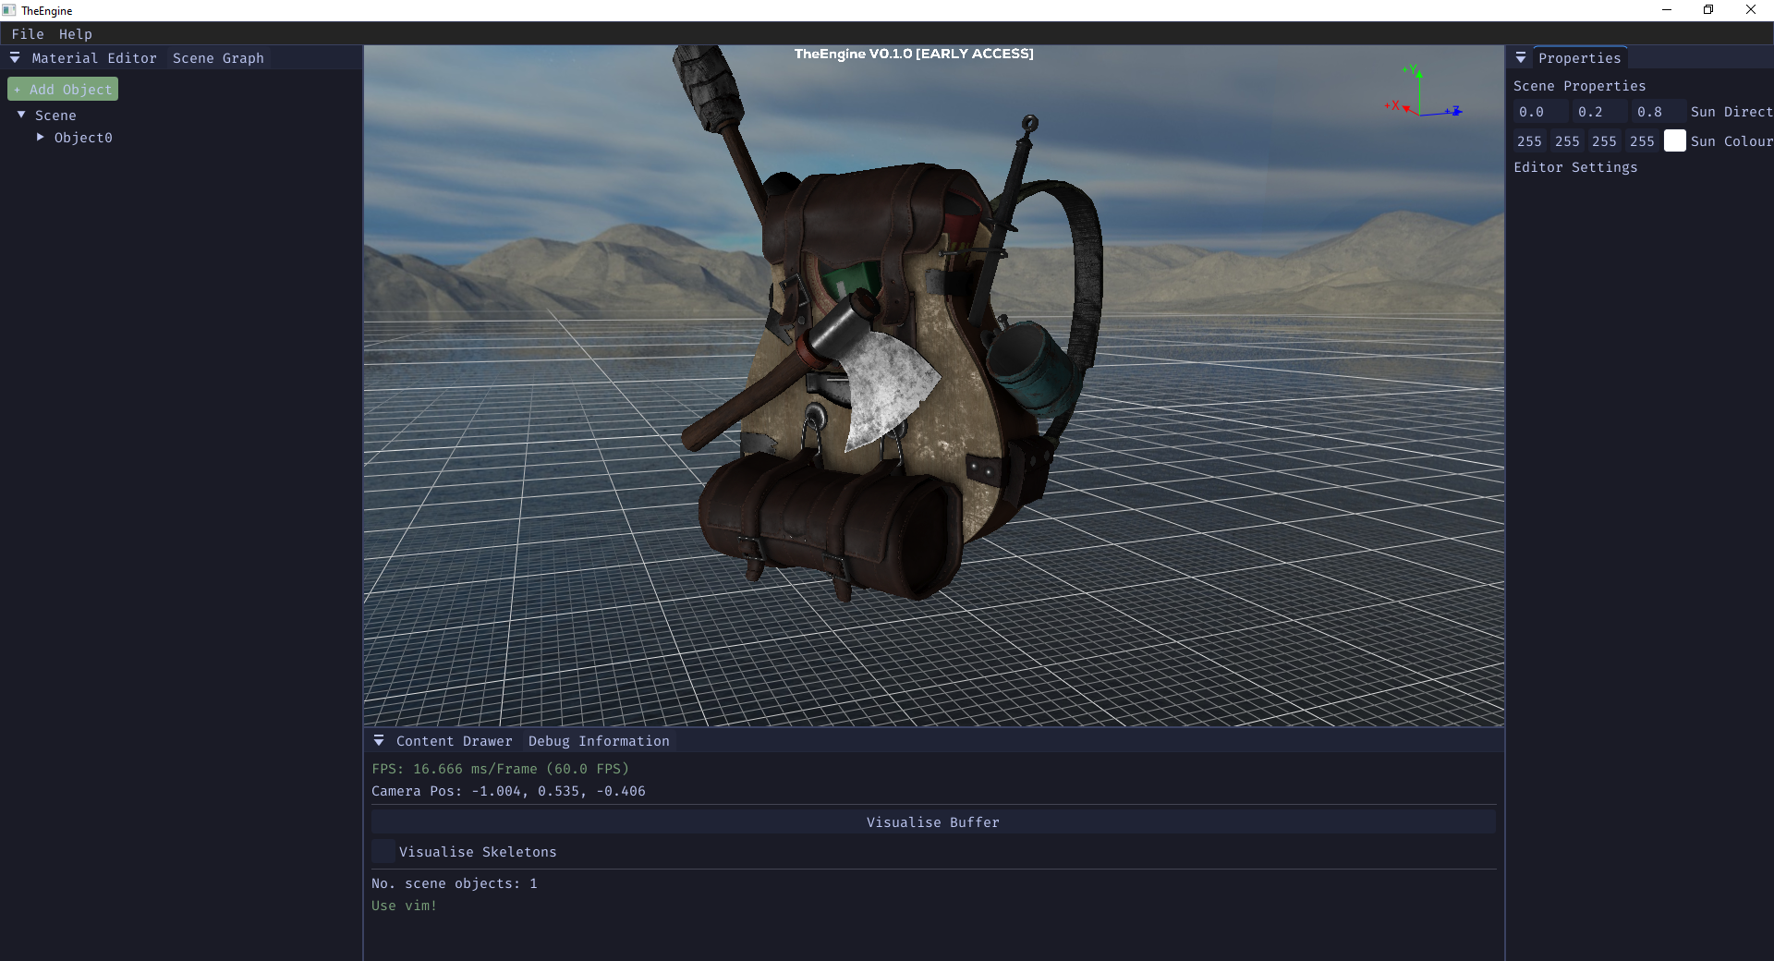1774x961 pixels.
Task: Expand the Object0 tree node
Action: pos(41,137)
